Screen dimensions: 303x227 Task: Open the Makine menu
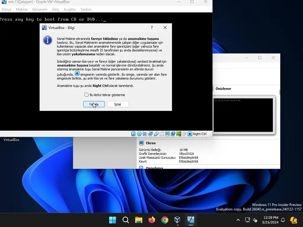pyautogui.click(x=22, y=9)
